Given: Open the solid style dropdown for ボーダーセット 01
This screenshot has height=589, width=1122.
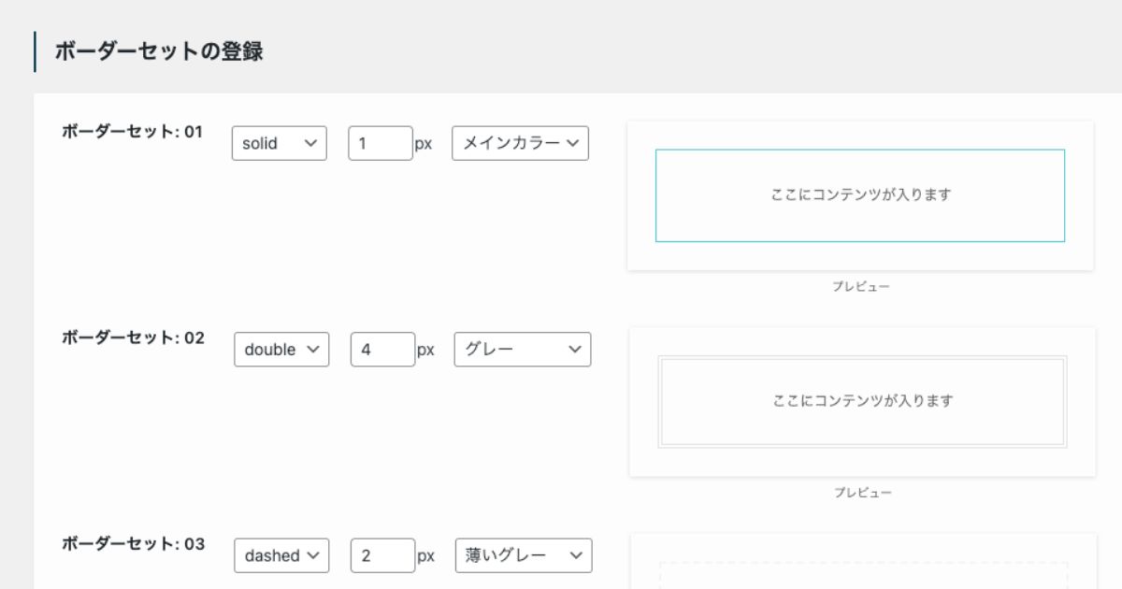Looking at the screenshot, I should click(278, 143).
